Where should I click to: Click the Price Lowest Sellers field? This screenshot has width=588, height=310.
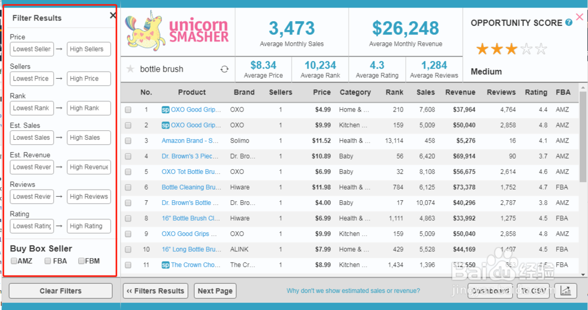32,49
